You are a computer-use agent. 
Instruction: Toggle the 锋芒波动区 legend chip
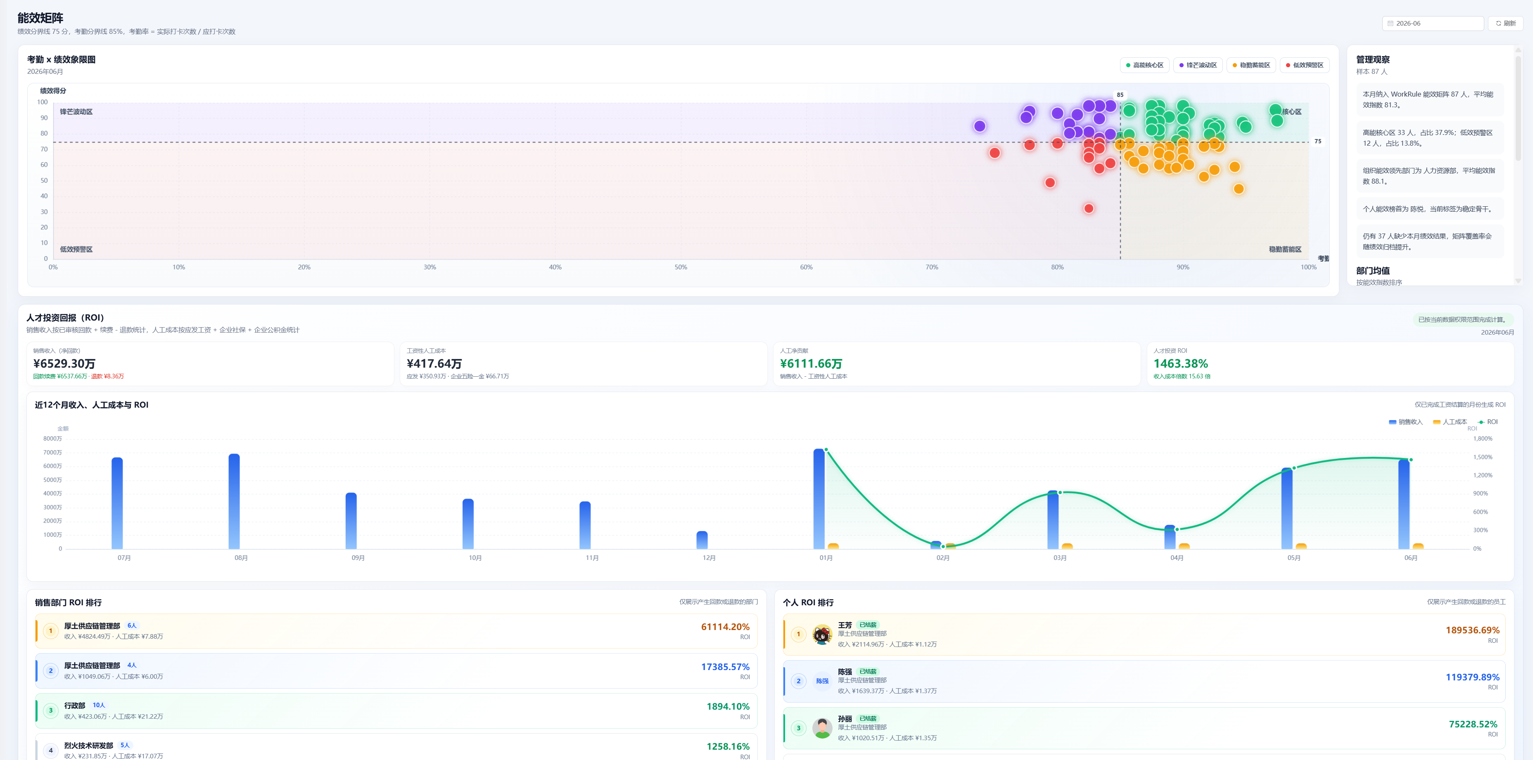click(x=1198, y=66)
